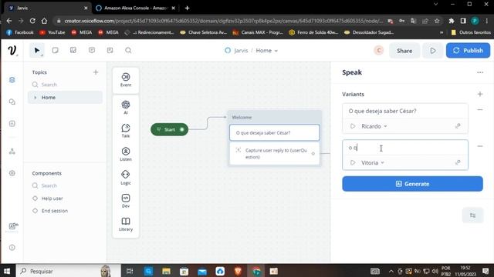Open the Library step menu

click(126, 224)
